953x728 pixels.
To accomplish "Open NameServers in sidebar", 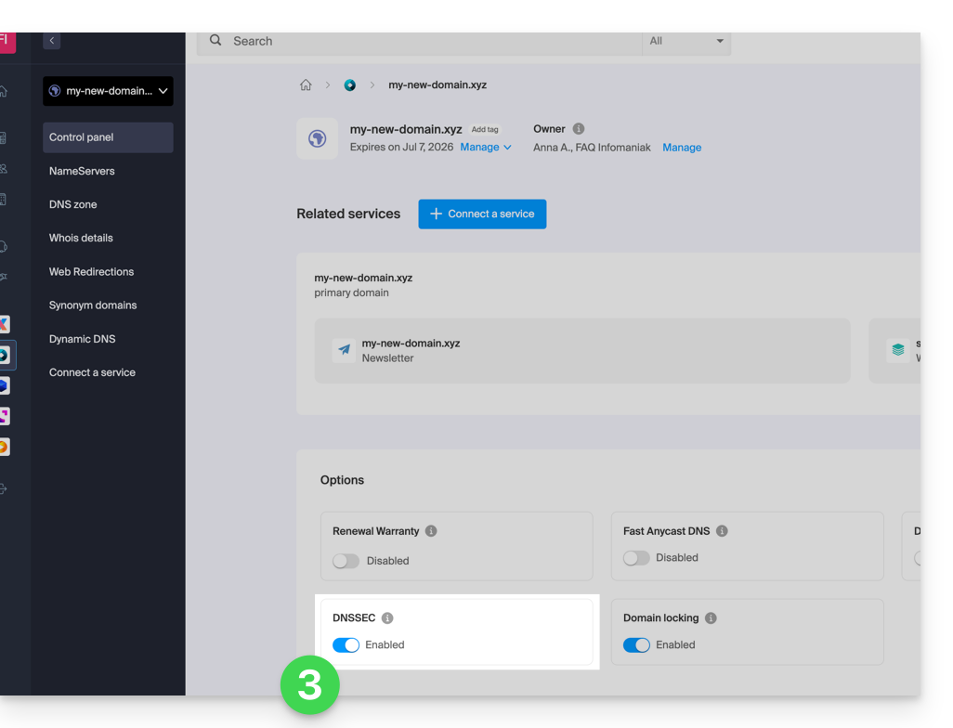I will pos(82,172).
